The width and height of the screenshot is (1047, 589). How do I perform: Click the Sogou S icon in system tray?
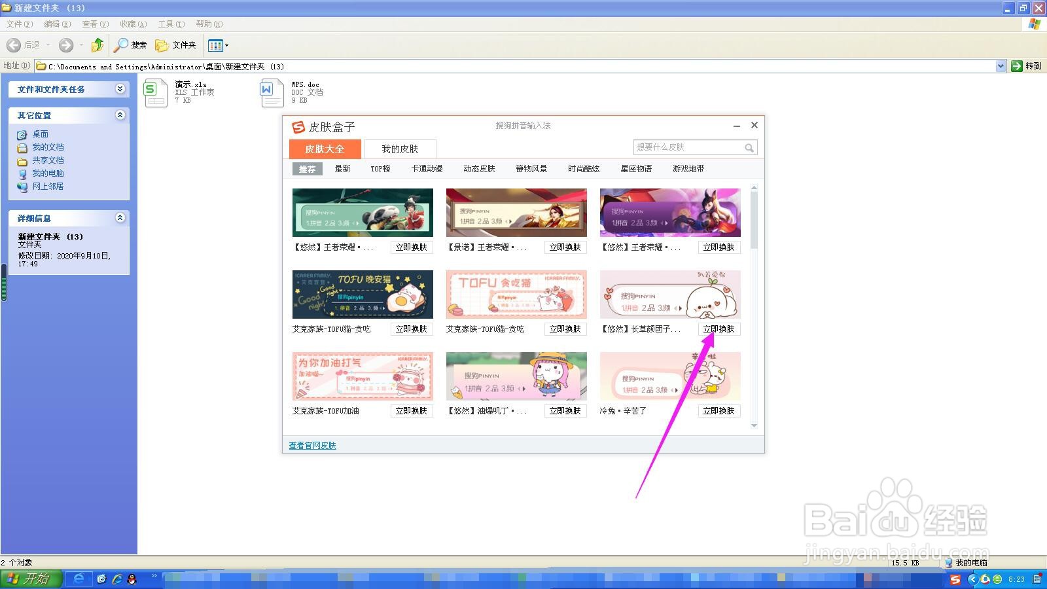[x=955, y=579]
